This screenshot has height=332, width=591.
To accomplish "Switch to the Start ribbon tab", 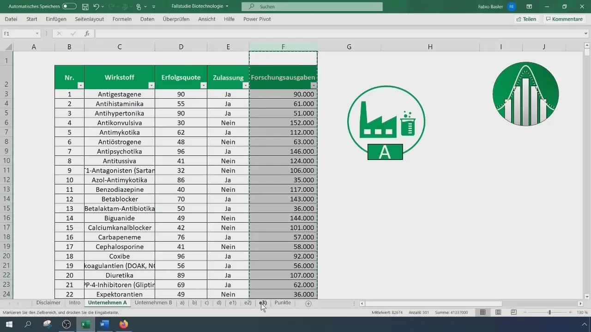I will [x=32, y=19].
